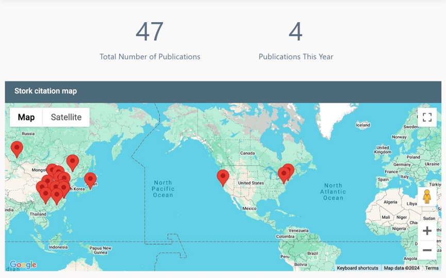Switch to the Map view tab

coord(26,117)
